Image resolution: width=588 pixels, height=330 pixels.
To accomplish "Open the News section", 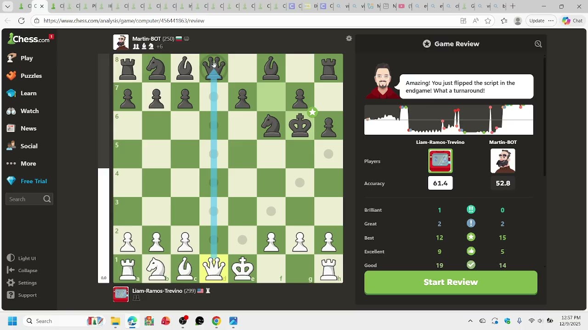I will pos(22,128).
